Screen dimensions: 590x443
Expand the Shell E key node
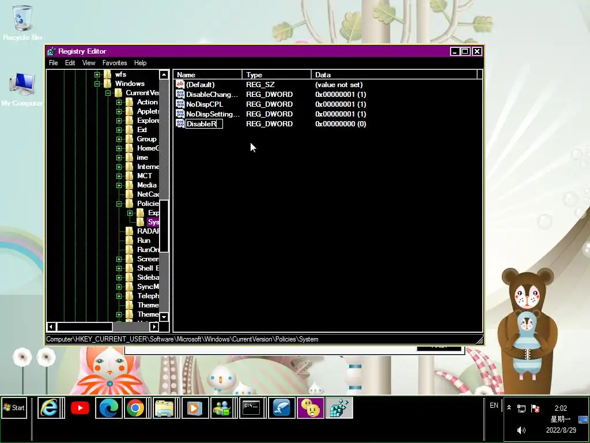click(119, 268)
